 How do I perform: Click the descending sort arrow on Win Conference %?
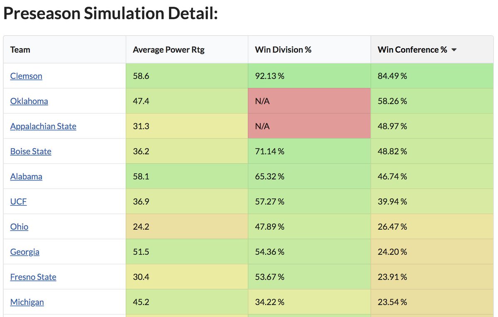(x=454, y=50)
